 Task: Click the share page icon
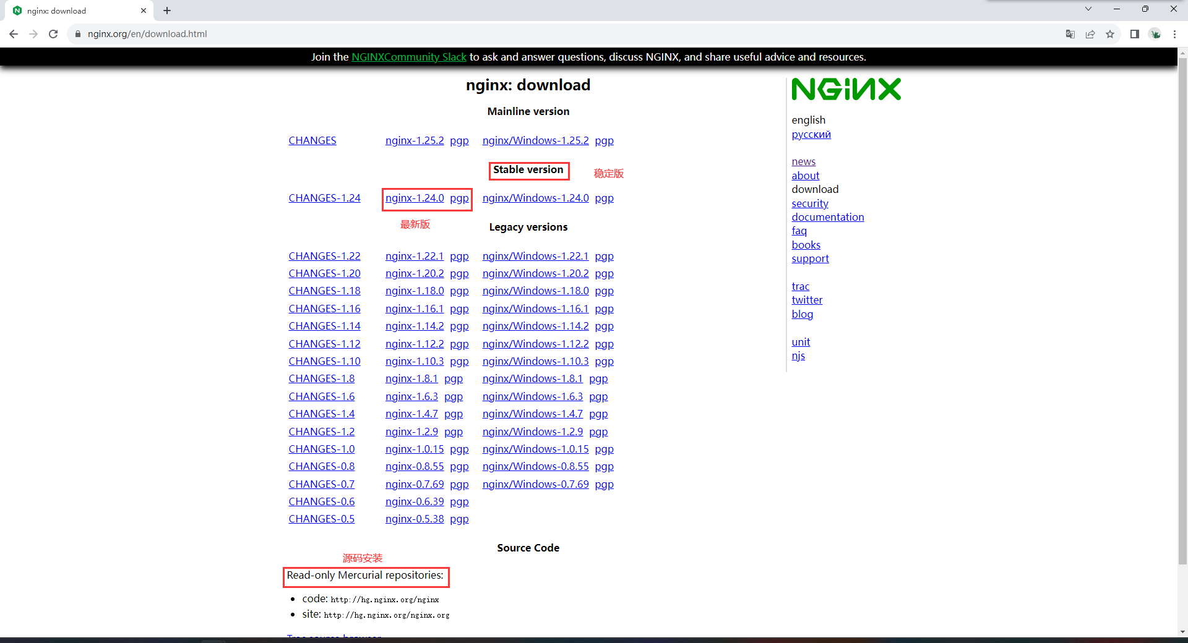1090,34
